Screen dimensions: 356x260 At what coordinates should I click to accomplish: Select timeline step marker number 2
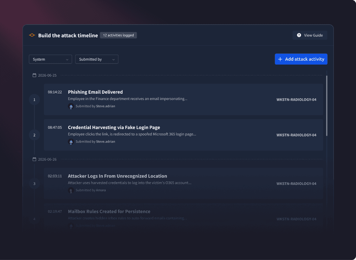click(34, 135)
